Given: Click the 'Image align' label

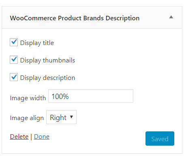Looking at the screenshot, I should pyautogui.click(x=27, y=118).
